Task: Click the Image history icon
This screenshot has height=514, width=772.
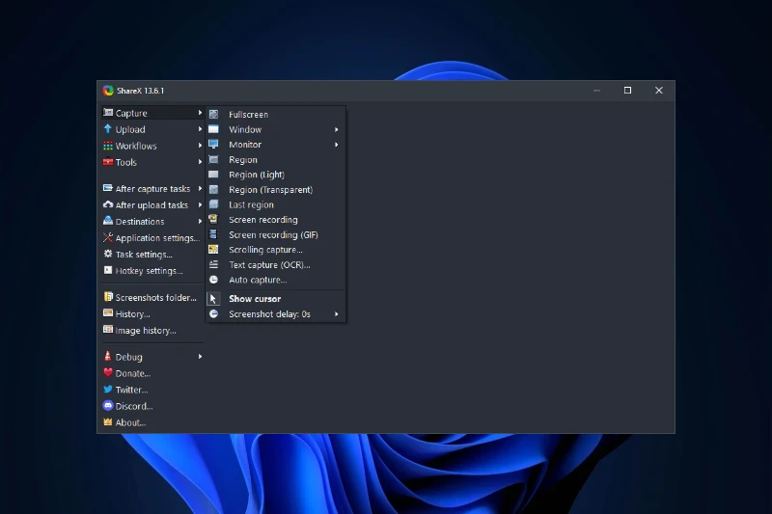Action: (108, 330)
